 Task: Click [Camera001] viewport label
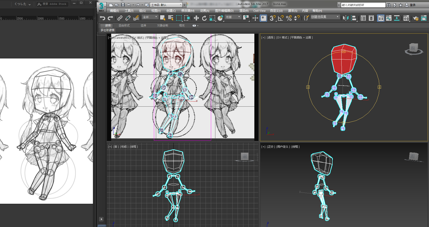tap(122, 38)
